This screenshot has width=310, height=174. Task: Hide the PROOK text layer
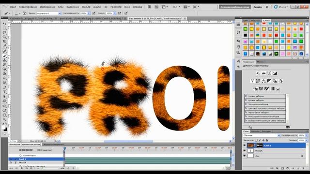(245, 150)
